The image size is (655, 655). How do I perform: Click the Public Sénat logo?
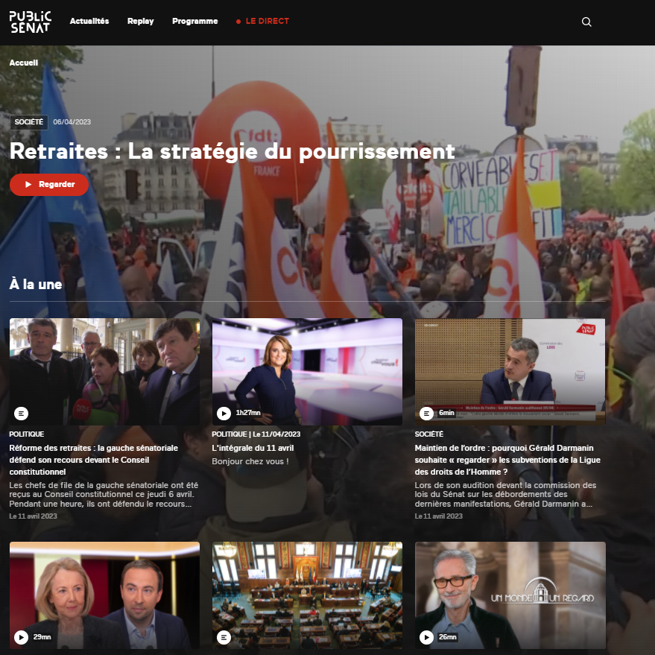point(31,22)
